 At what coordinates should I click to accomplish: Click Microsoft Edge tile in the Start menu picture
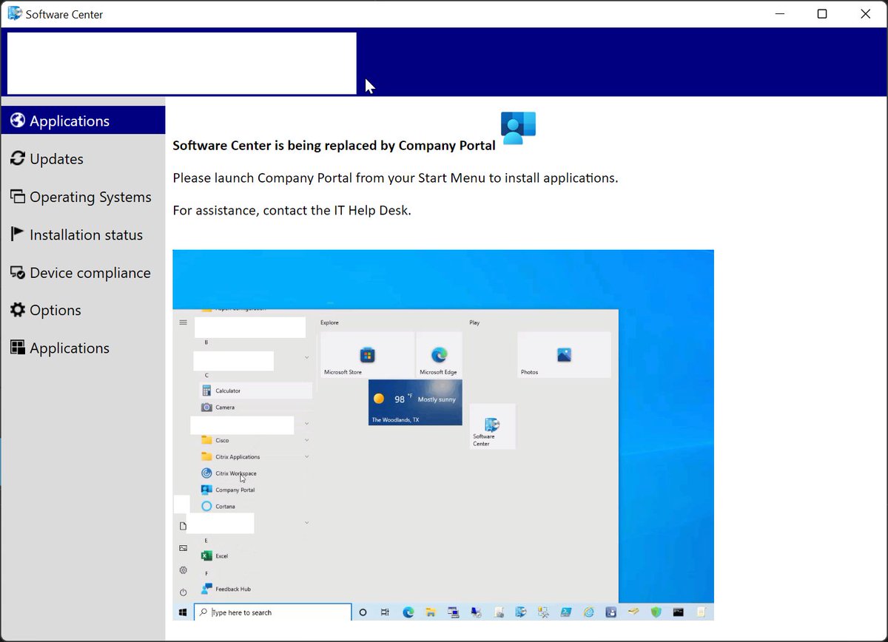439,355
